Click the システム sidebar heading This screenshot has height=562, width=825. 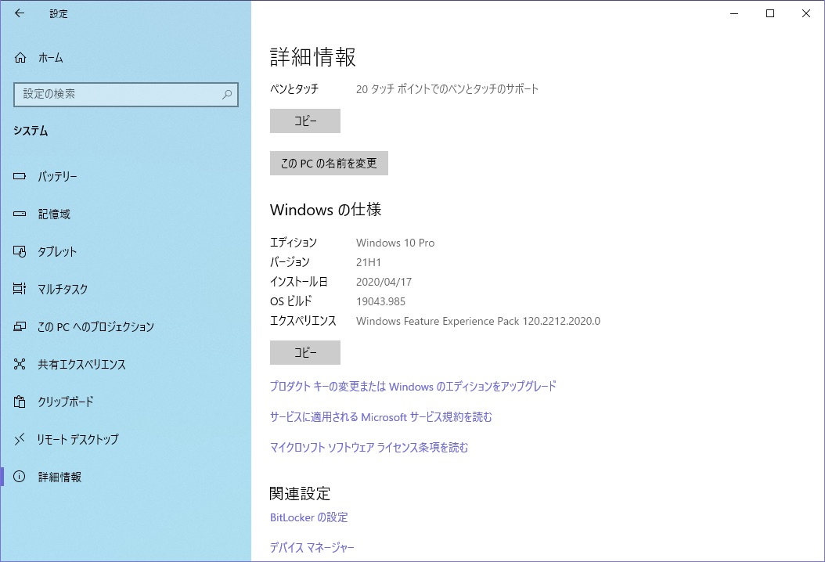click(x=31, y=131)
